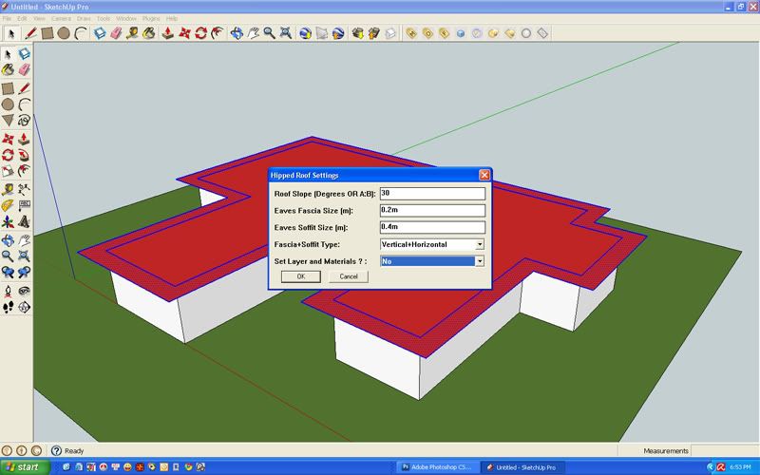
Task: Select the Look Around eye tool
Action: (24, 291)
